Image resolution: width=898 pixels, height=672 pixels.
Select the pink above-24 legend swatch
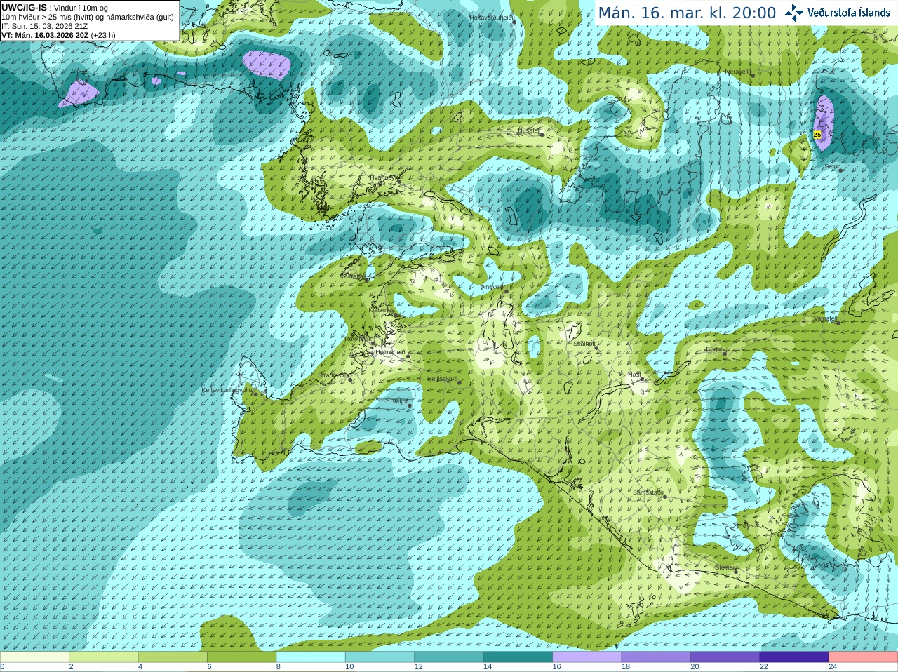pyautogui.click(x=864, y=657)
